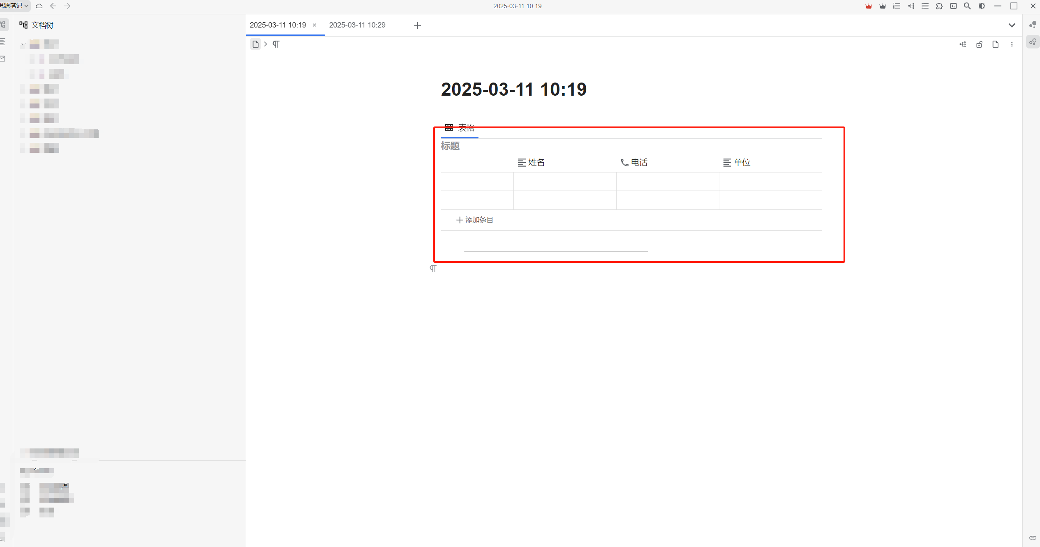The height and width of the screenshot is (547, 1040).
Task: Toggle the outline panel in left dock
Action: [3, 41]
